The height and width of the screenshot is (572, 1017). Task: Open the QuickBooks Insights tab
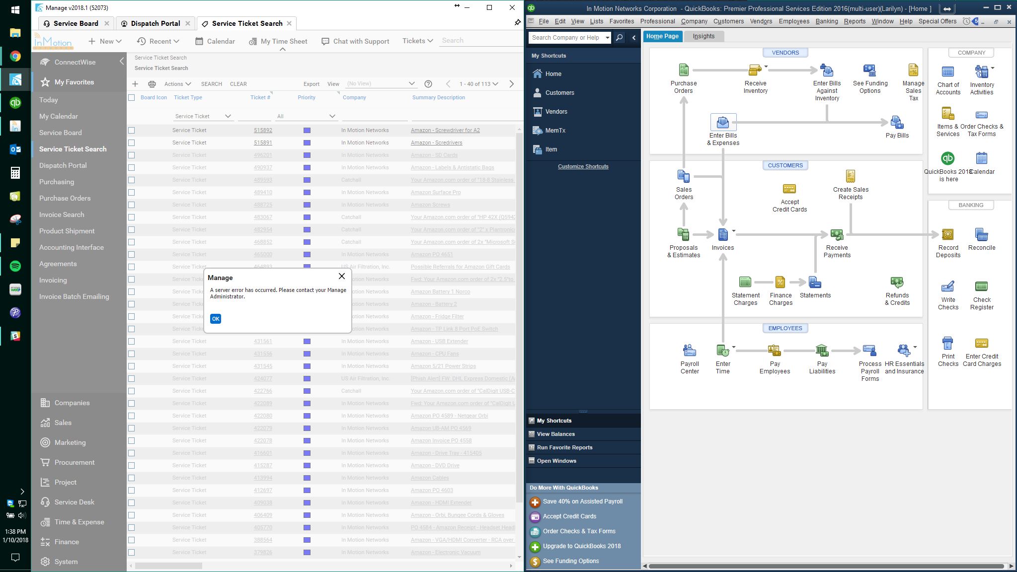[x=704, y=36]
